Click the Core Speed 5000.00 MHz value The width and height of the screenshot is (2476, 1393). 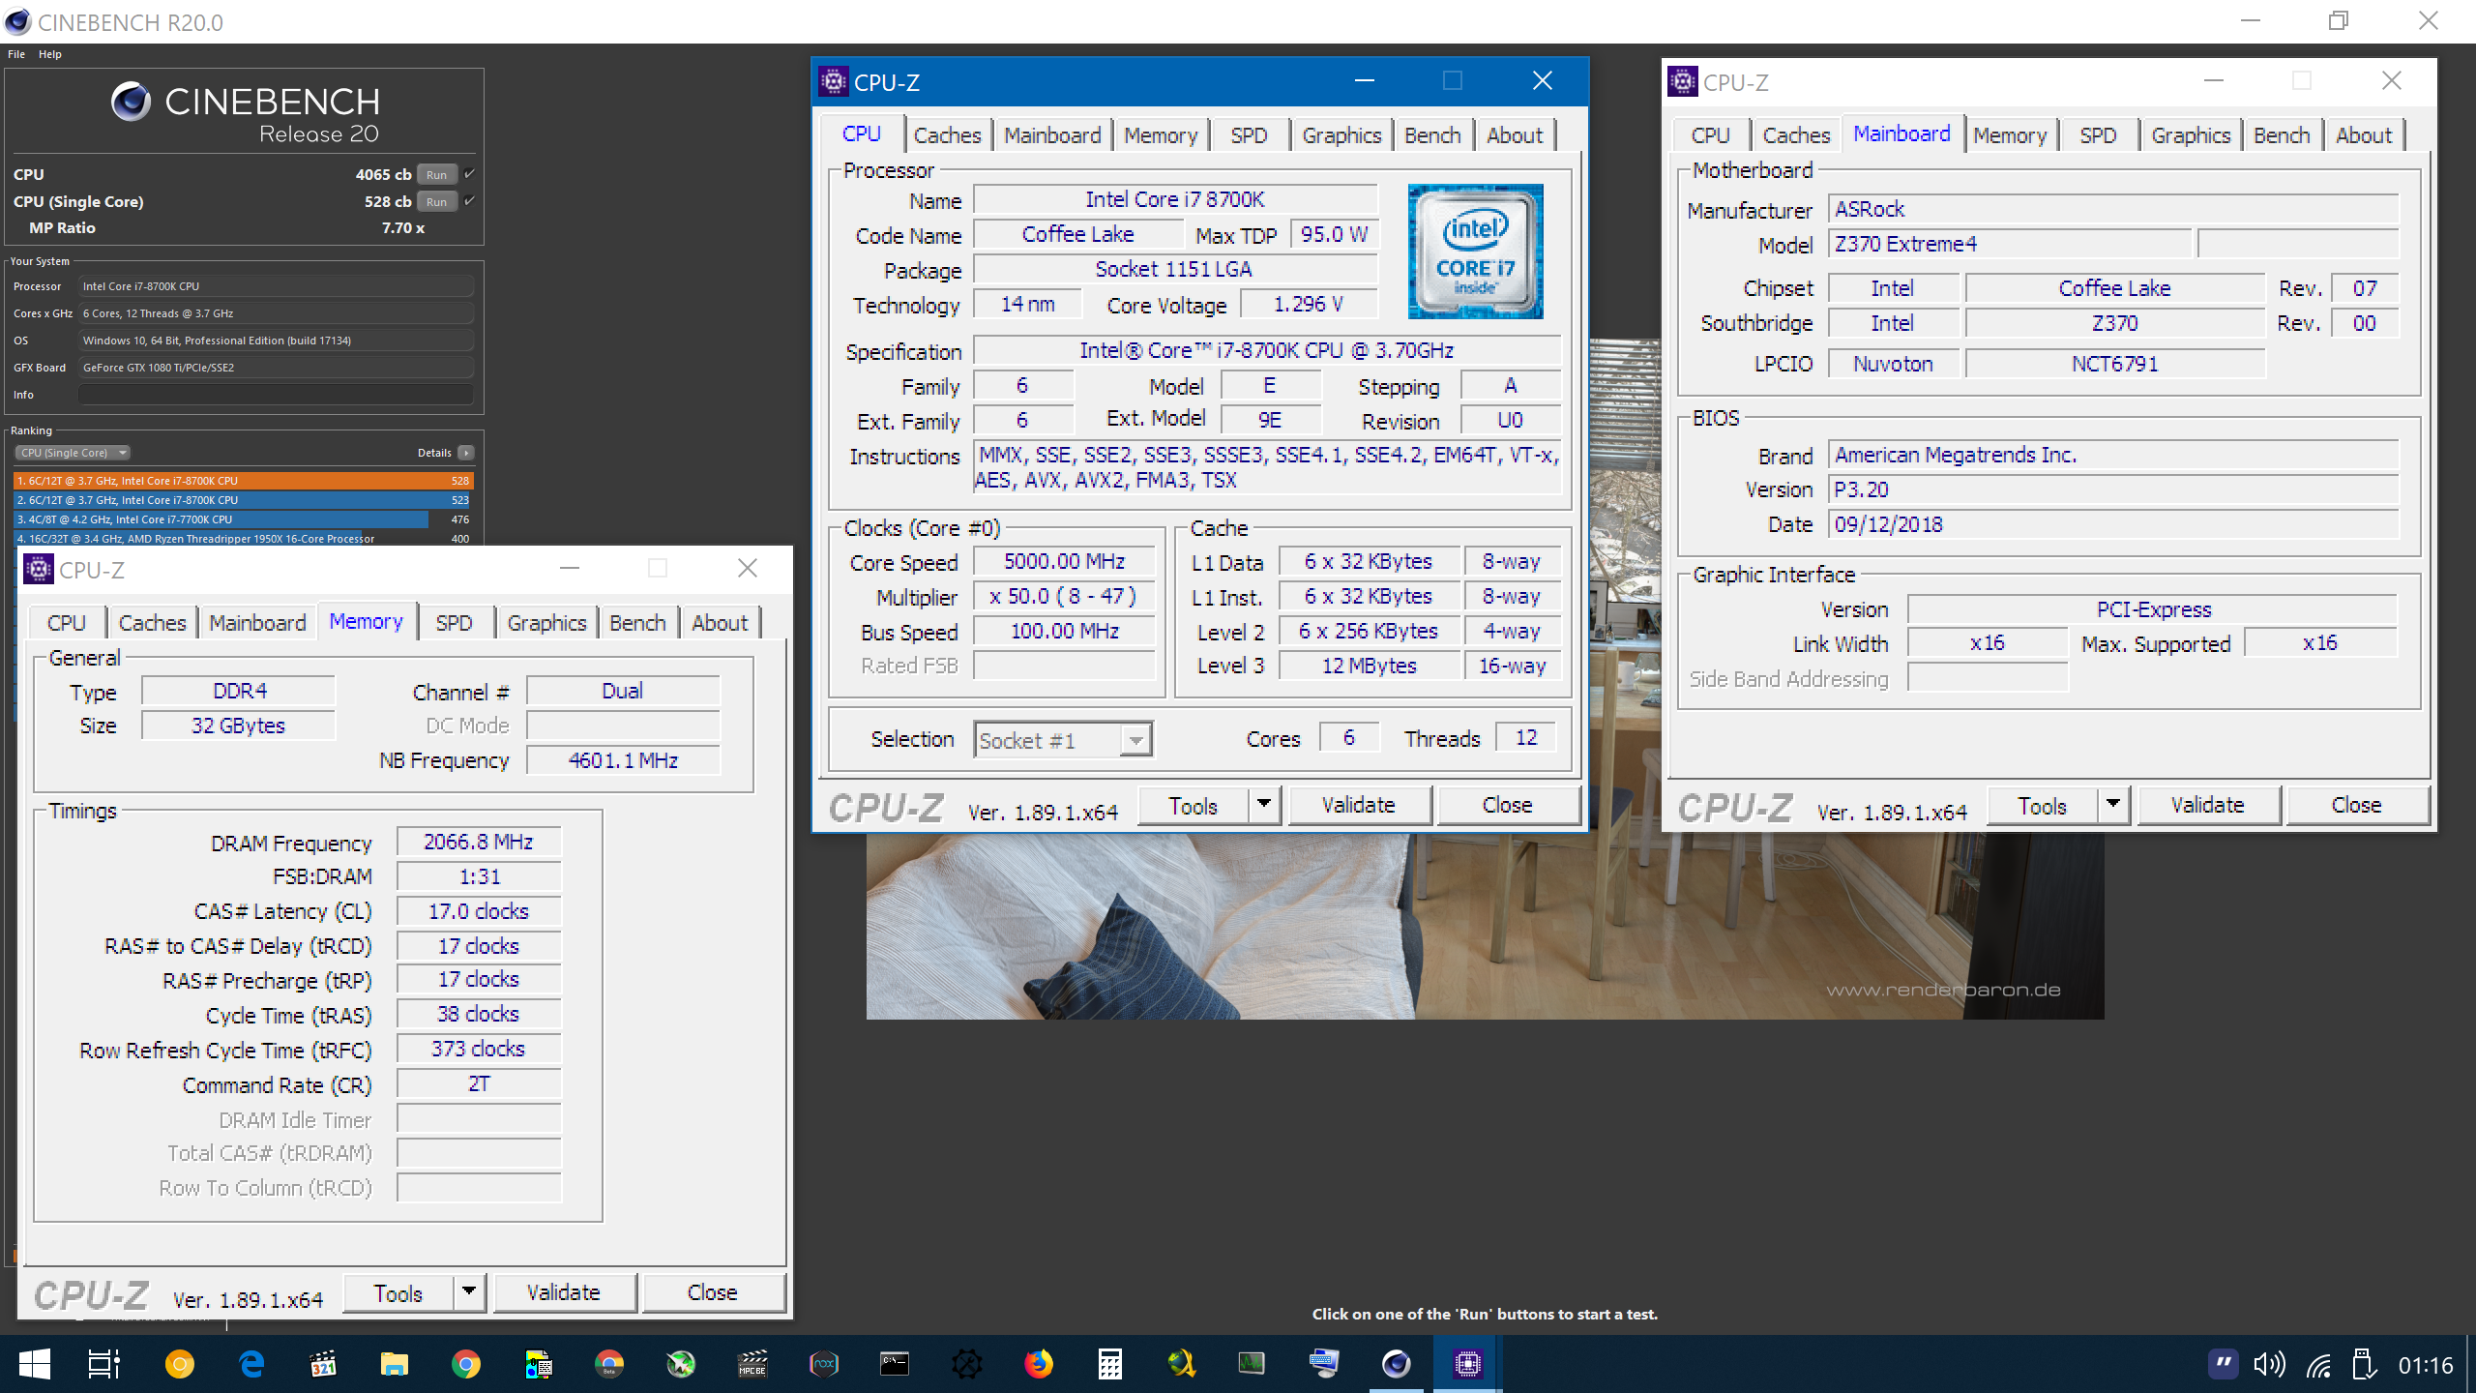tap(1064, 562)
